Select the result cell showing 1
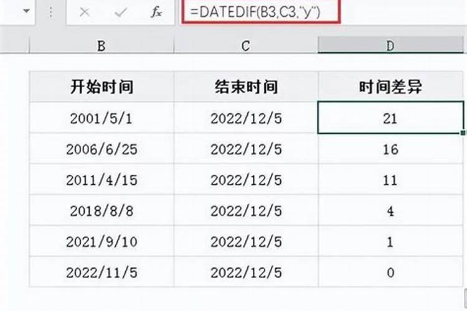 [390, 241]
